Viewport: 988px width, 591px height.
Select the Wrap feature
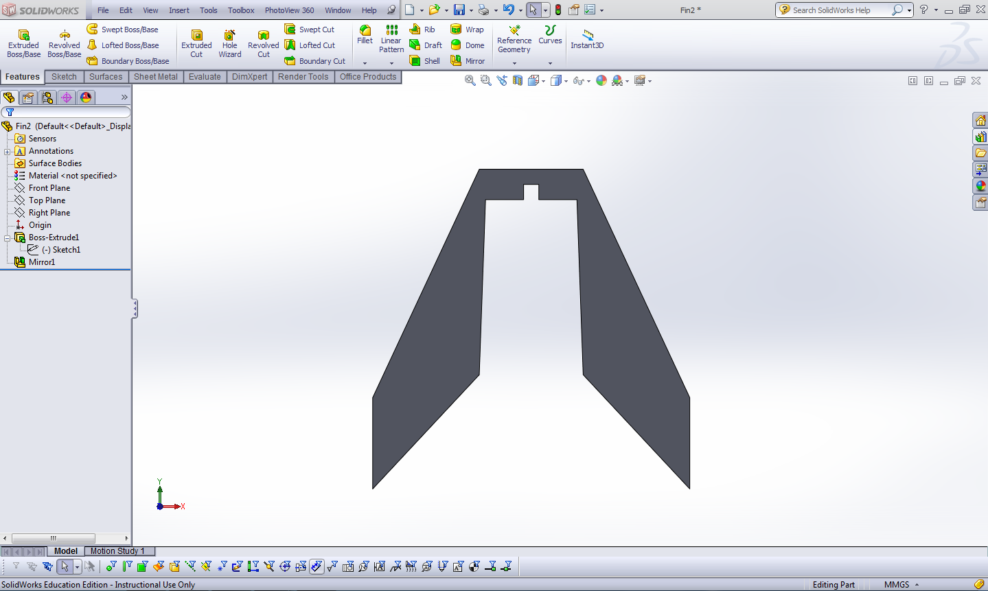point(467,30)
